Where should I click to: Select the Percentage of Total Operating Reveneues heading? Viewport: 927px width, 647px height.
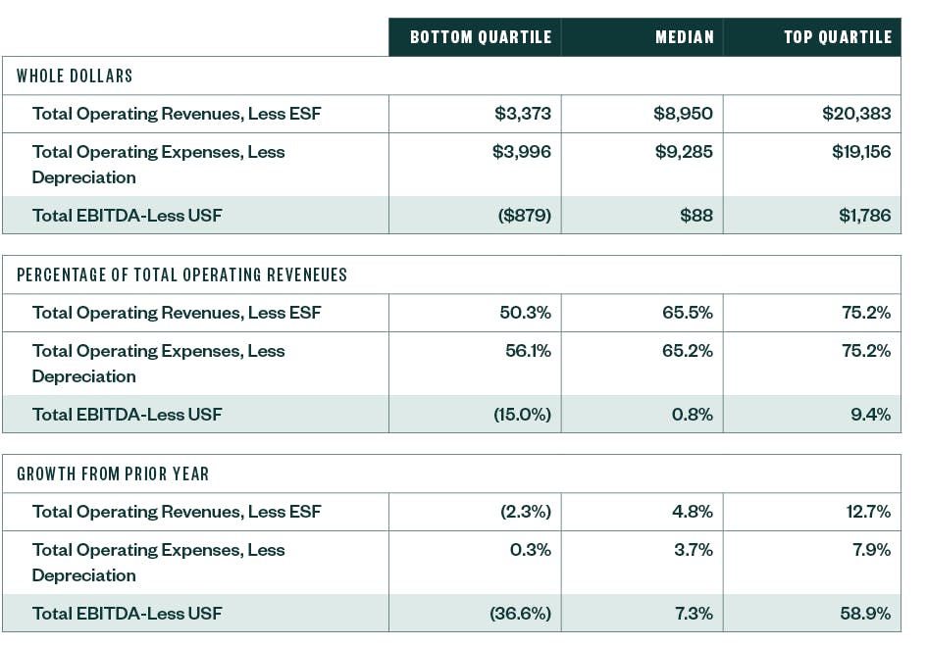click(x=181, y=274)
